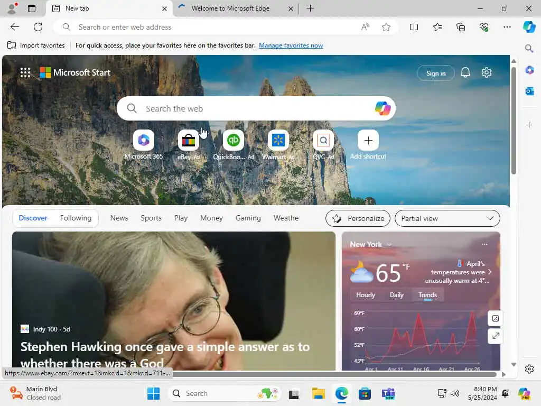
Task: Click the vertical page scrollbar
Action: [x=514, y=121]
